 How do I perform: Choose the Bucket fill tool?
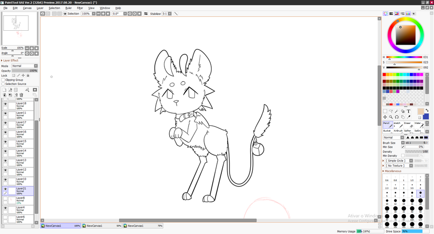click(x=388, y=131)
